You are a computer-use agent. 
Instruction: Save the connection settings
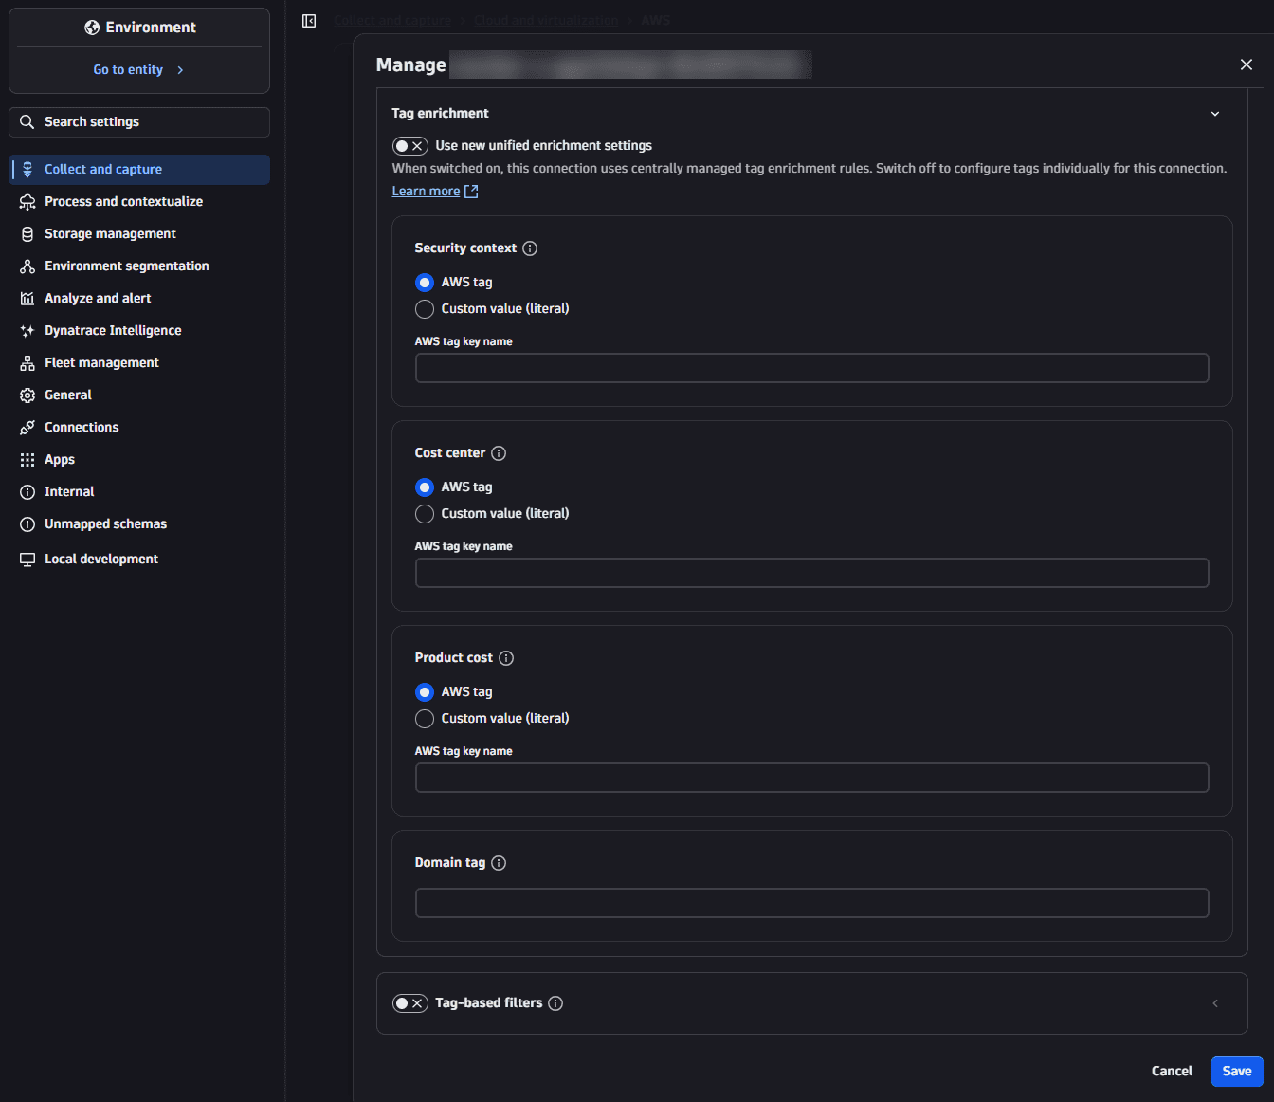point(1237,1072)
